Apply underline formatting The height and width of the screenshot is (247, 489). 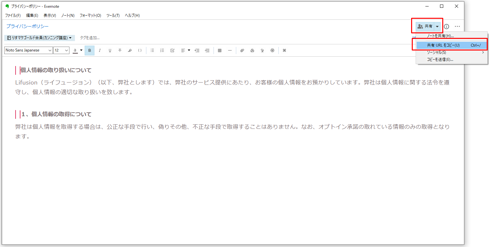110,51
